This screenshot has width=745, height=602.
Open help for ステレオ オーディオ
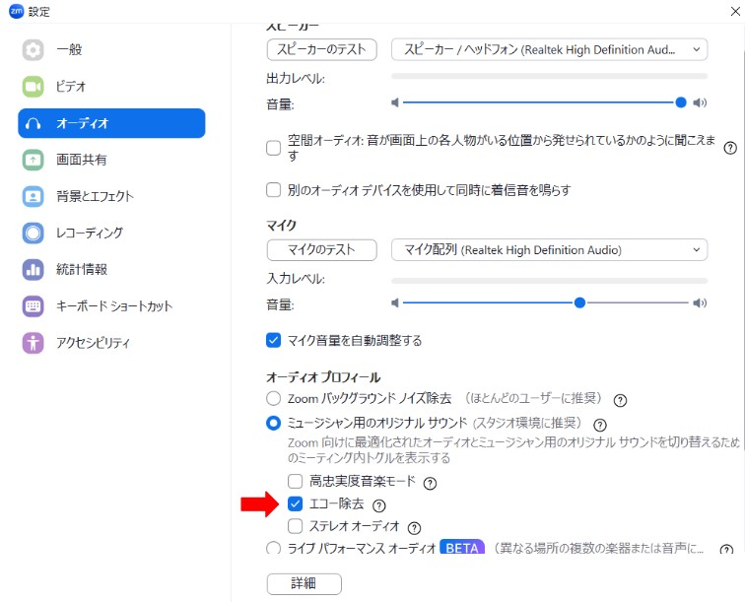tap(414, 528)
